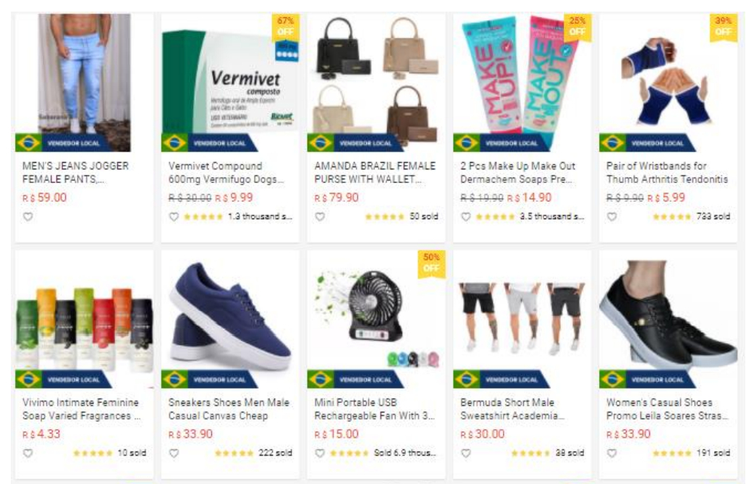Toggle heart icon for Amanda Brazil purse

[321, 216]
